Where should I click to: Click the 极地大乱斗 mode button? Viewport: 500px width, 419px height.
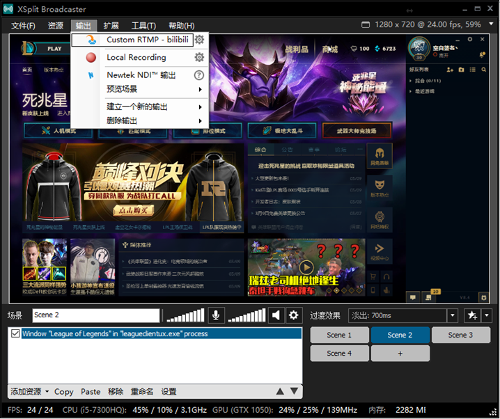[x=282, y=131]
